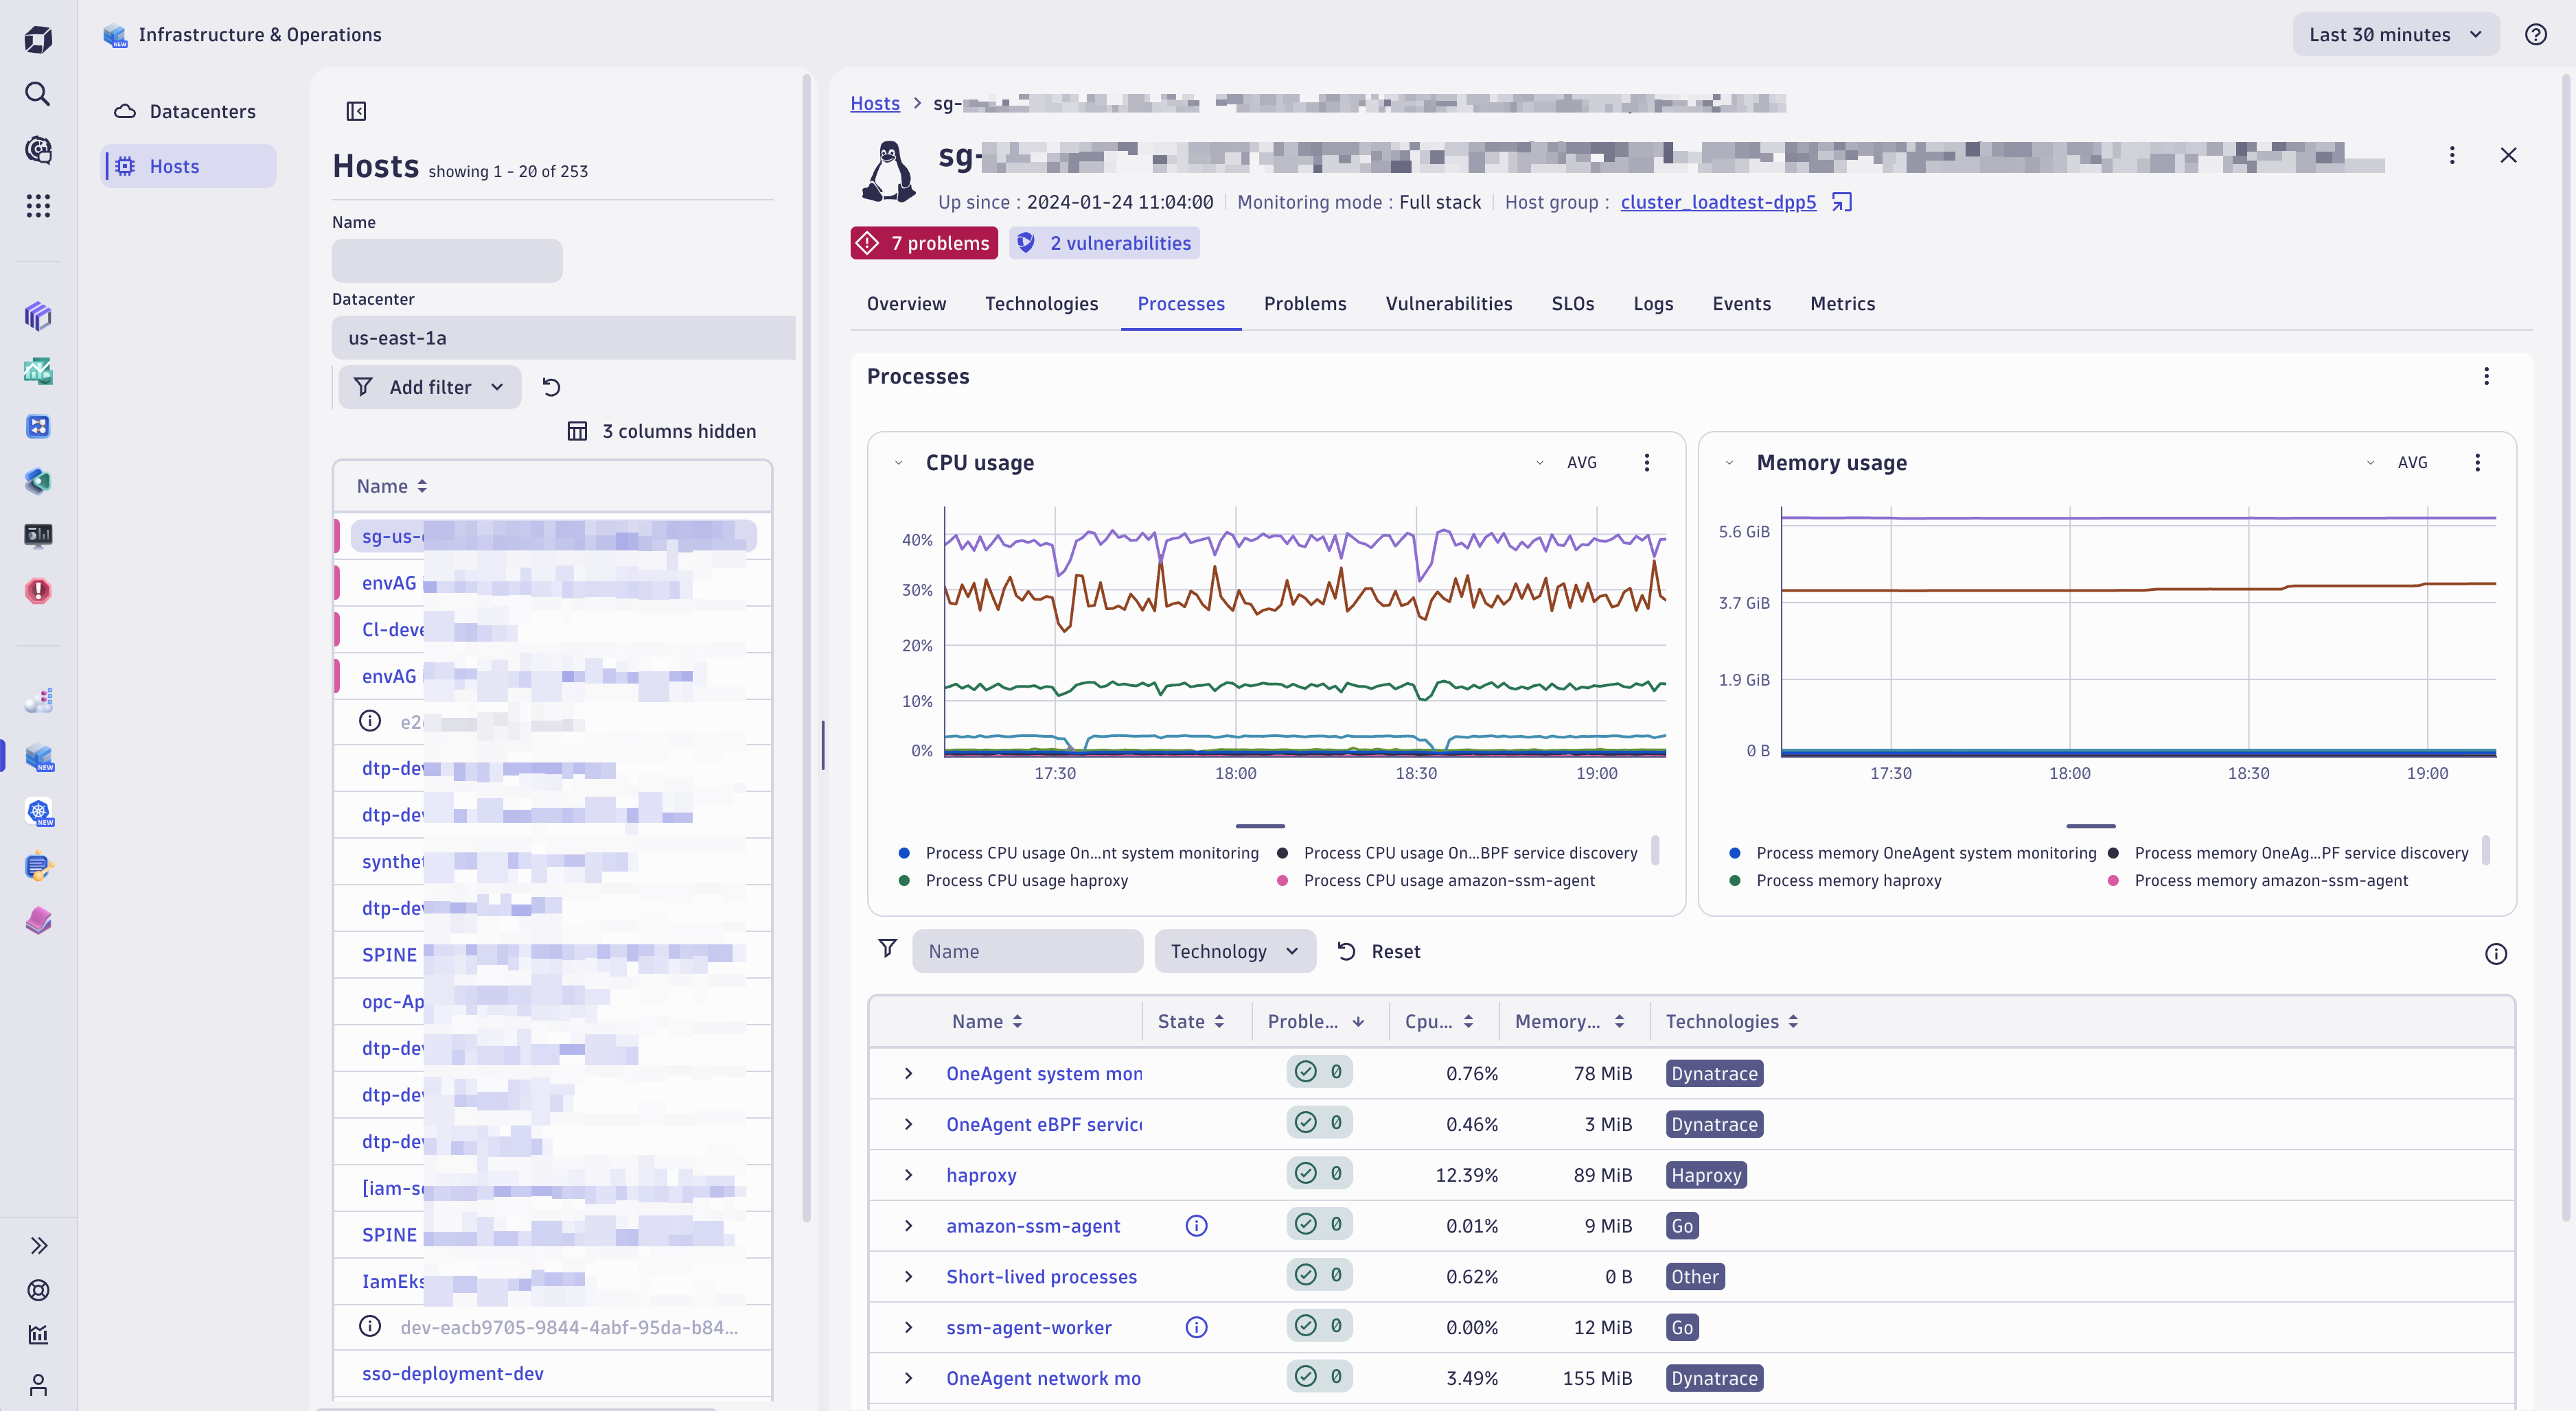
Task: Collapse the Hosts list panel icon
Action: [356, 111]
